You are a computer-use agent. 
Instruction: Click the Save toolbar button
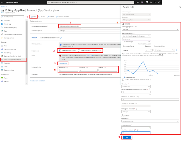[34, 17]
